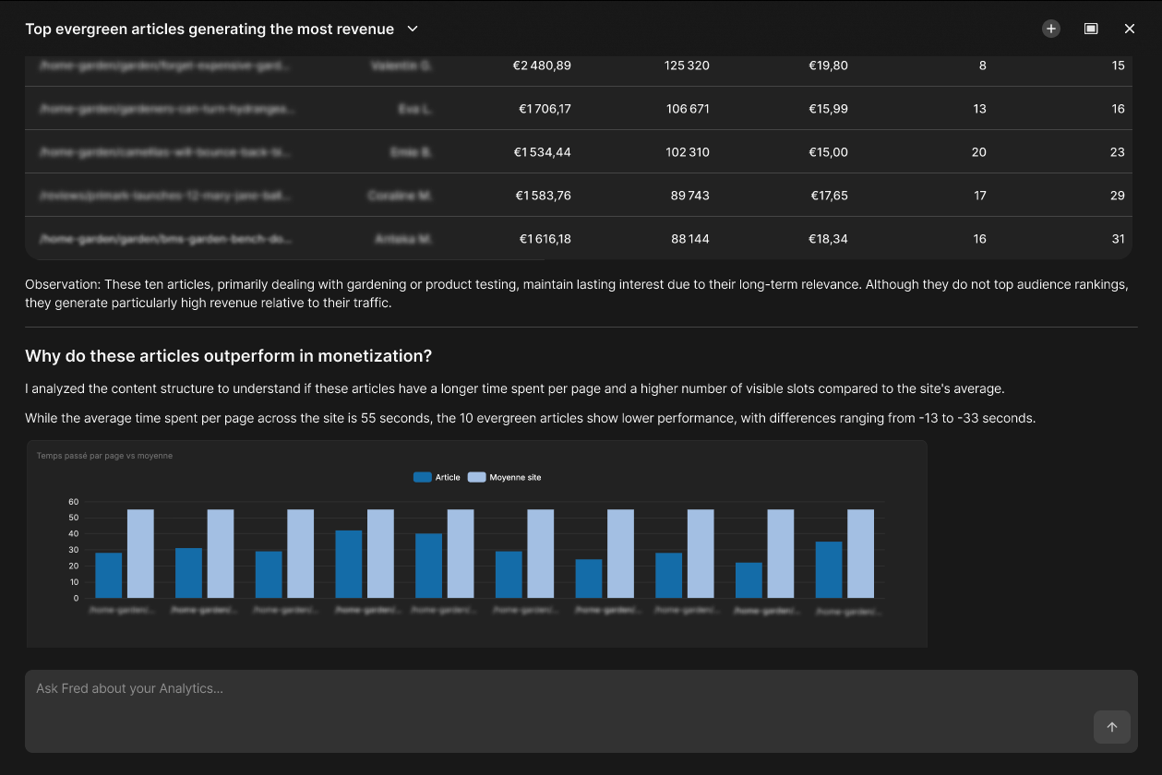The image size is (1162, 775).
Task: Click the chart title Temps passé par page
Action: [104, 456]
